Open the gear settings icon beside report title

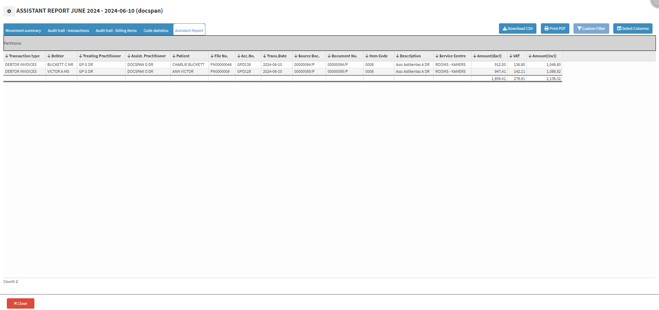click(x=9, y=11)
